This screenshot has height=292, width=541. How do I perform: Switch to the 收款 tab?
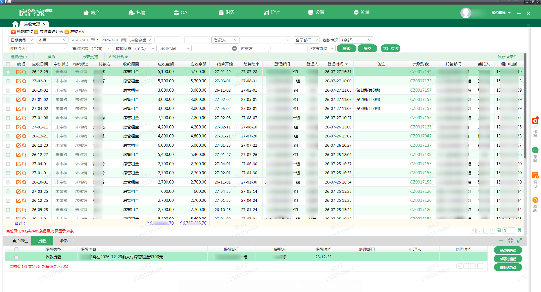tap(64, 241)
